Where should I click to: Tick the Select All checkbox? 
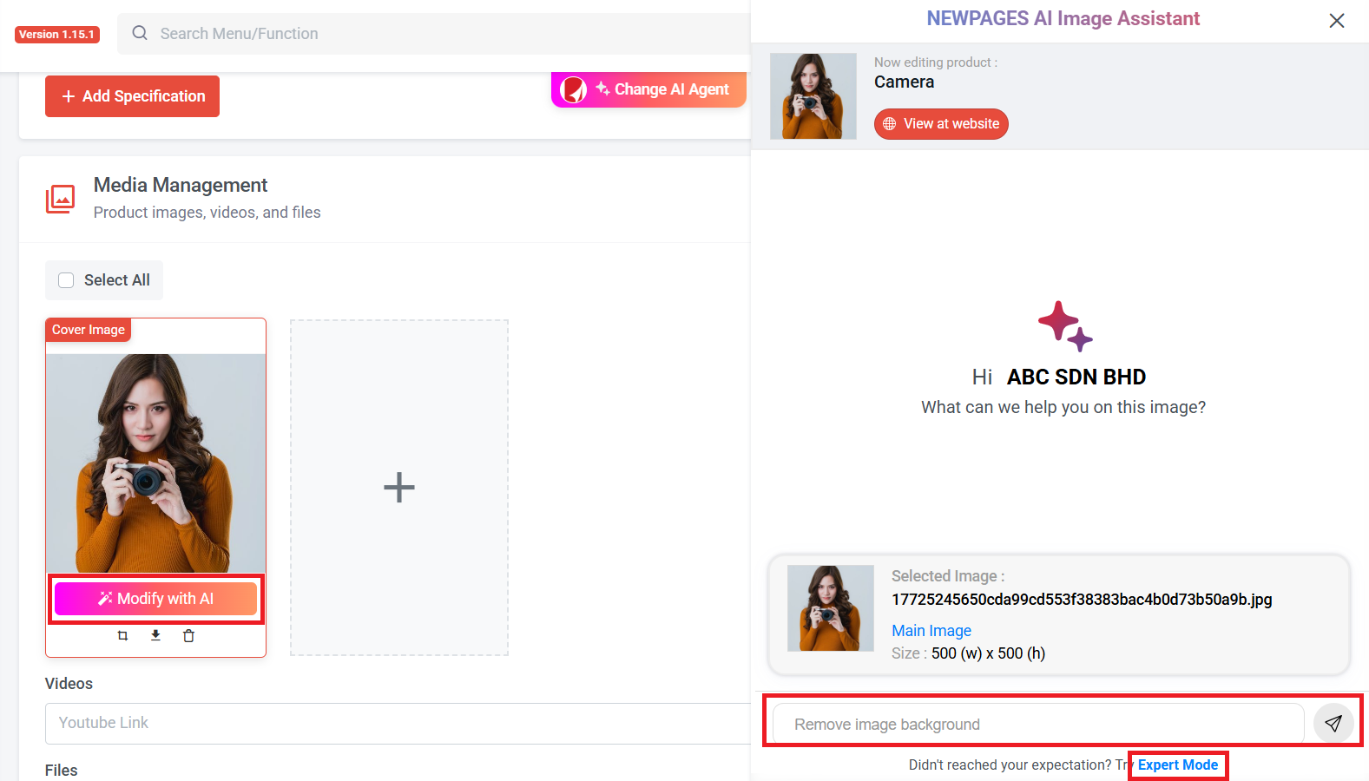click(x=66, y=280)
